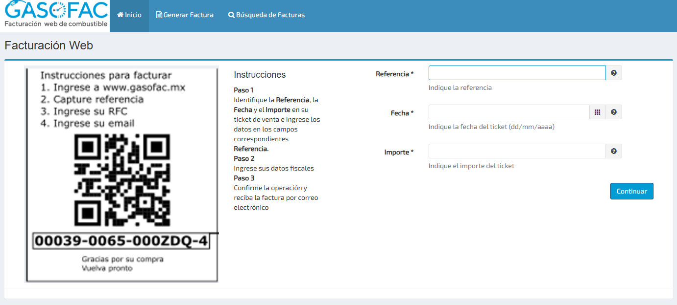Click the Importe help icon
This screenshot has height=305, width=677.
pos(614,151)
